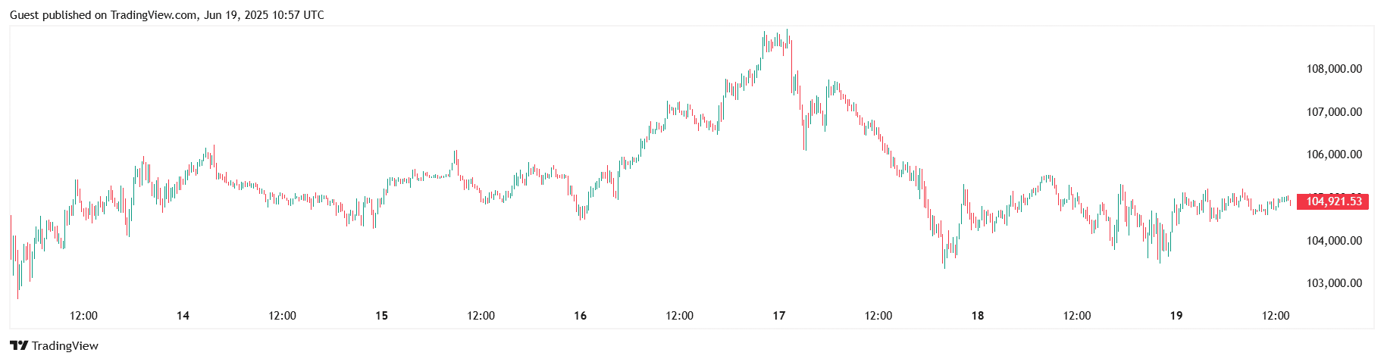
Task: Select date marker 19 on time axis
Action: 1176,316
